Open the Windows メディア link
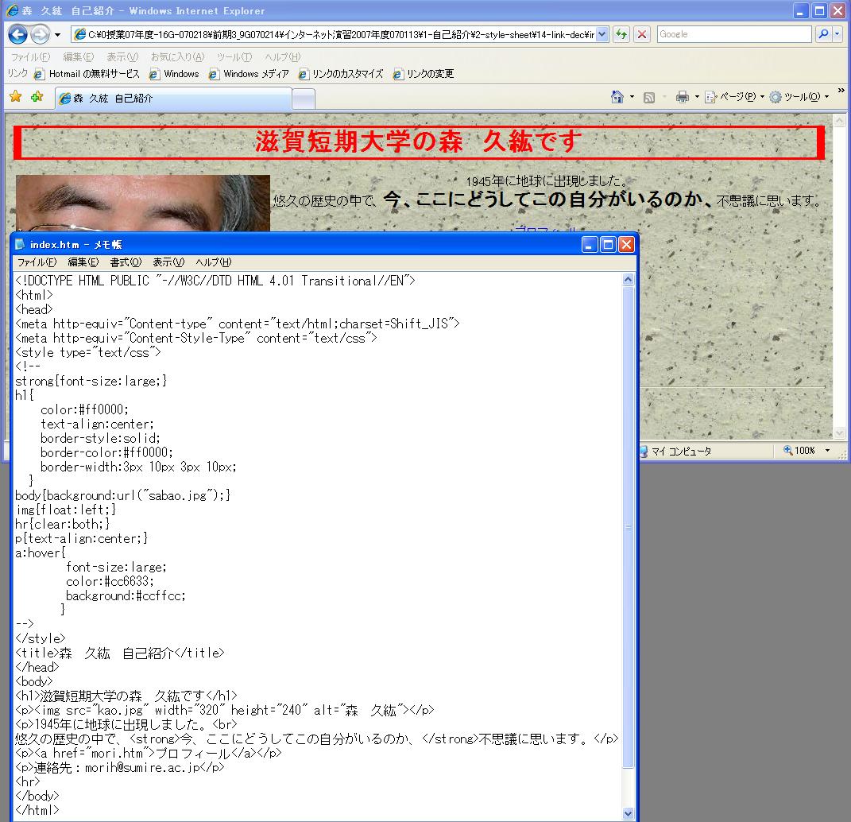851x822 pixels. [x=249, y=74]
